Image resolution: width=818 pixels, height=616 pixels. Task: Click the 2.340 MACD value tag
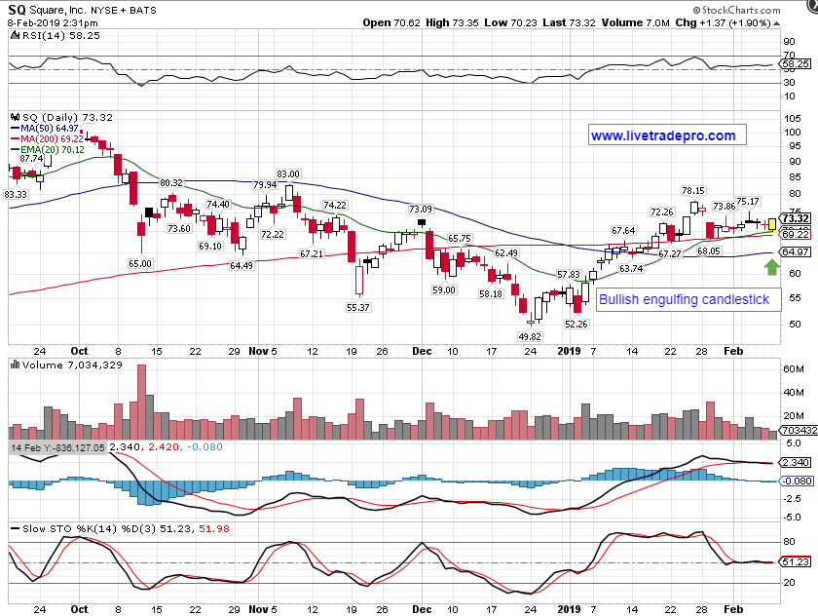(796, 463)
